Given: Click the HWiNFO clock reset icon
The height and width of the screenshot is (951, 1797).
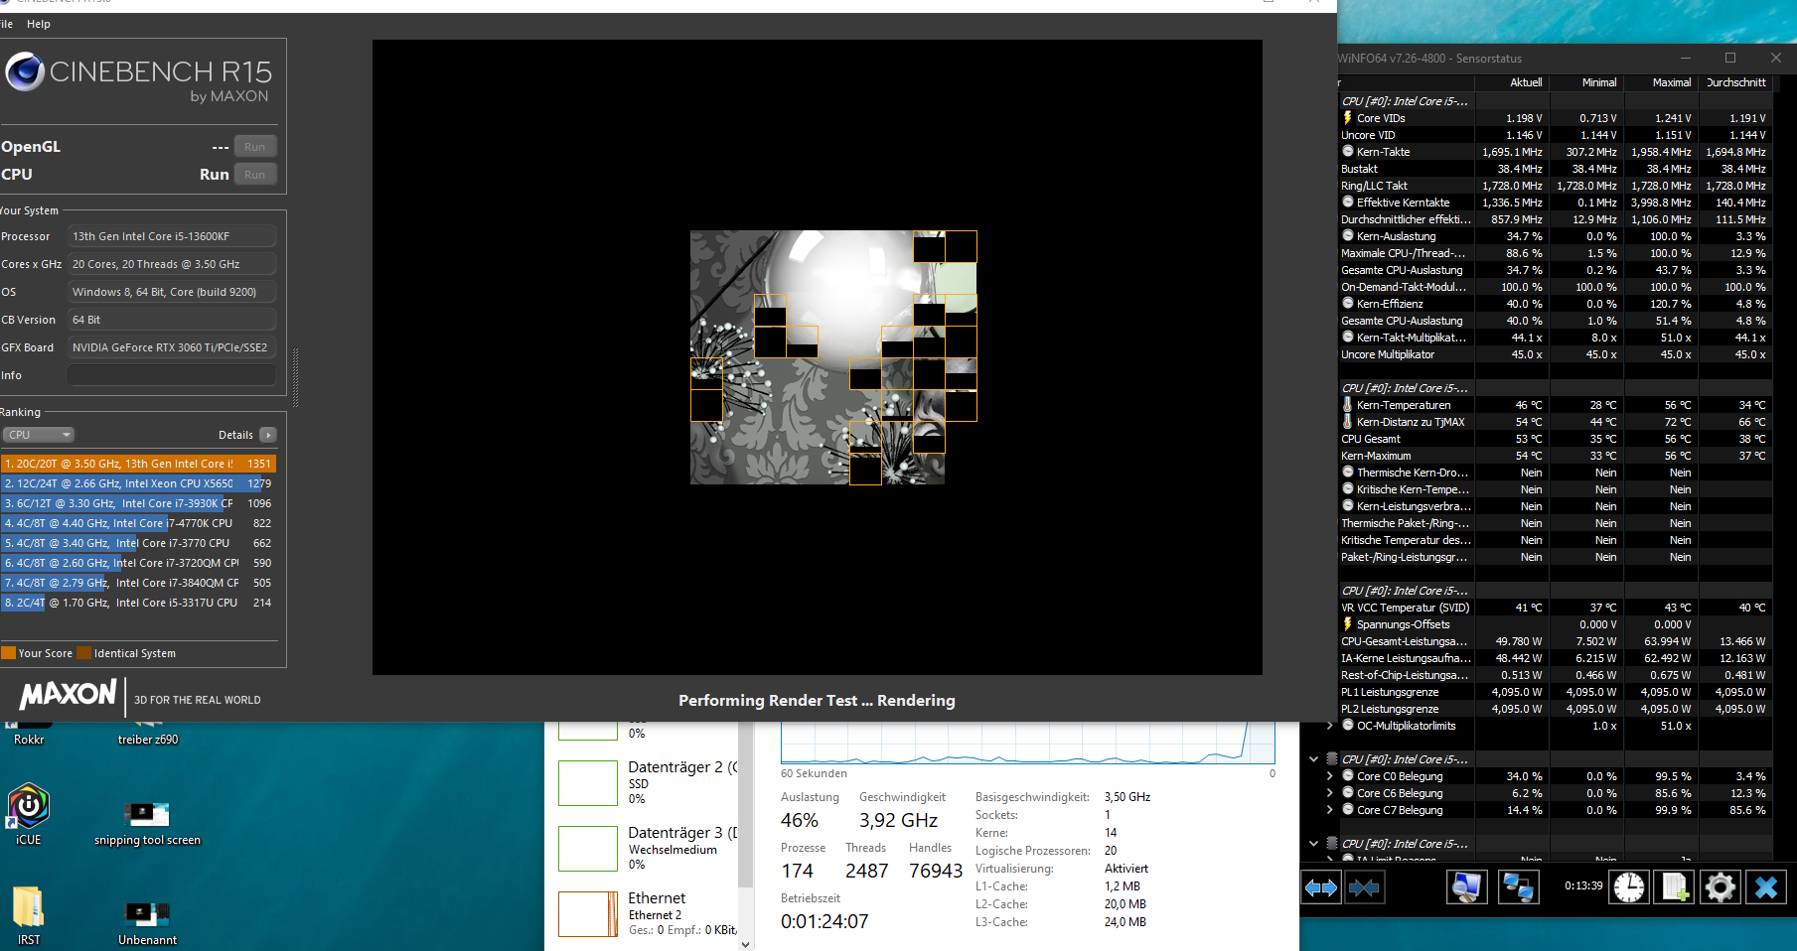Looking at the screenshot, I should (x=1629, y=887).
